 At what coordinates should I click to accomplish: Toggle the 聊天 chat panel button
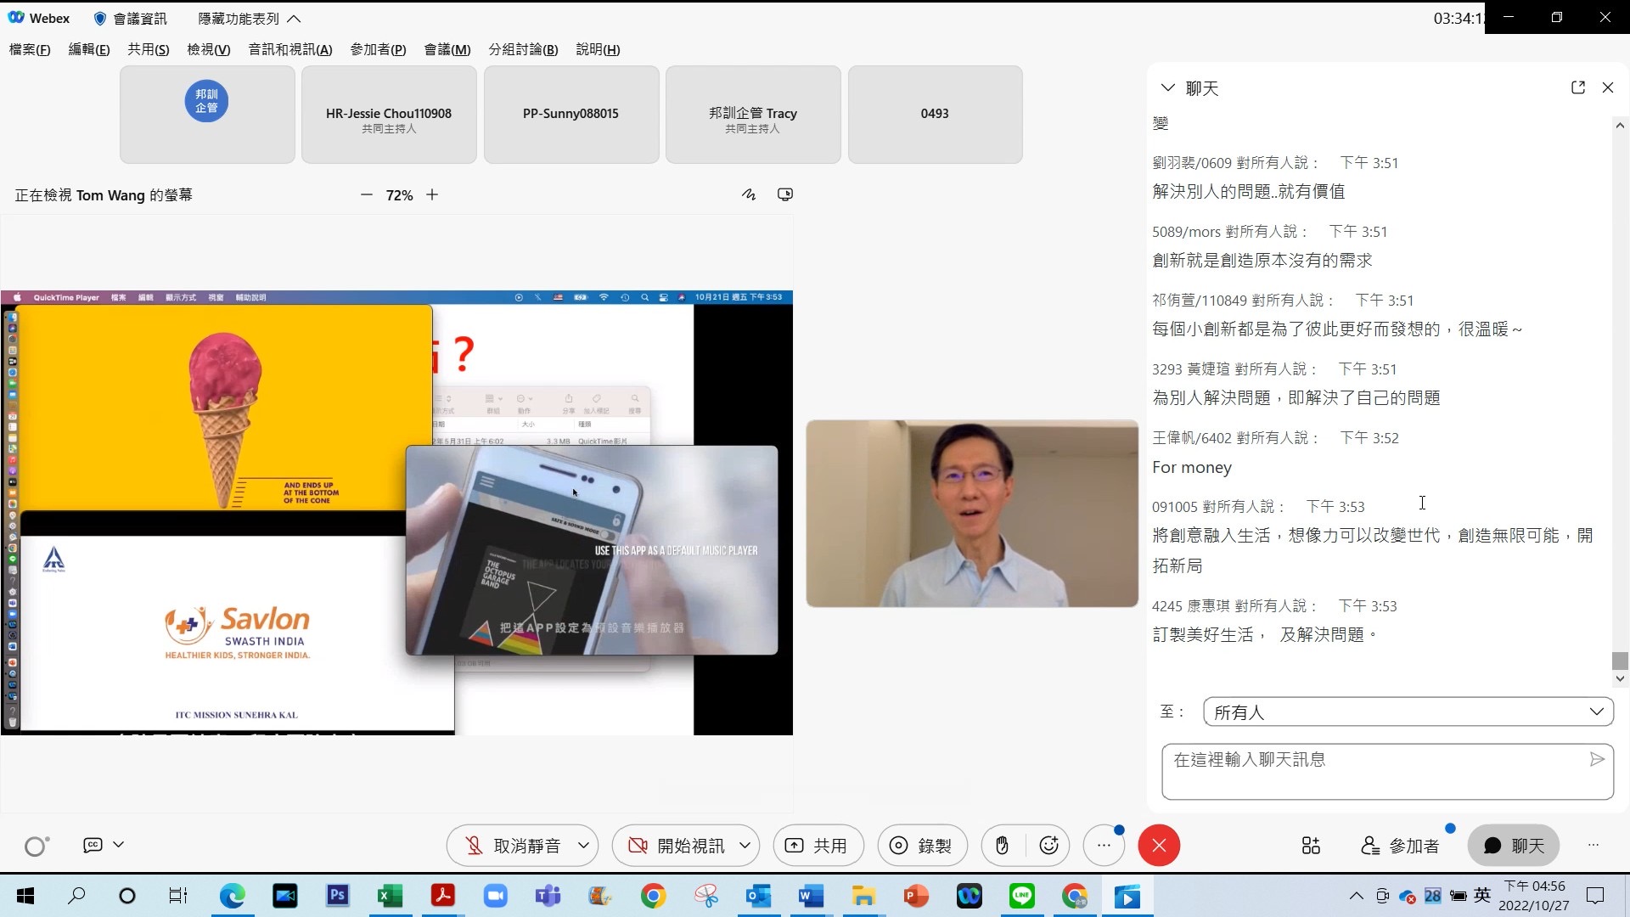(x=1514, y=846)
